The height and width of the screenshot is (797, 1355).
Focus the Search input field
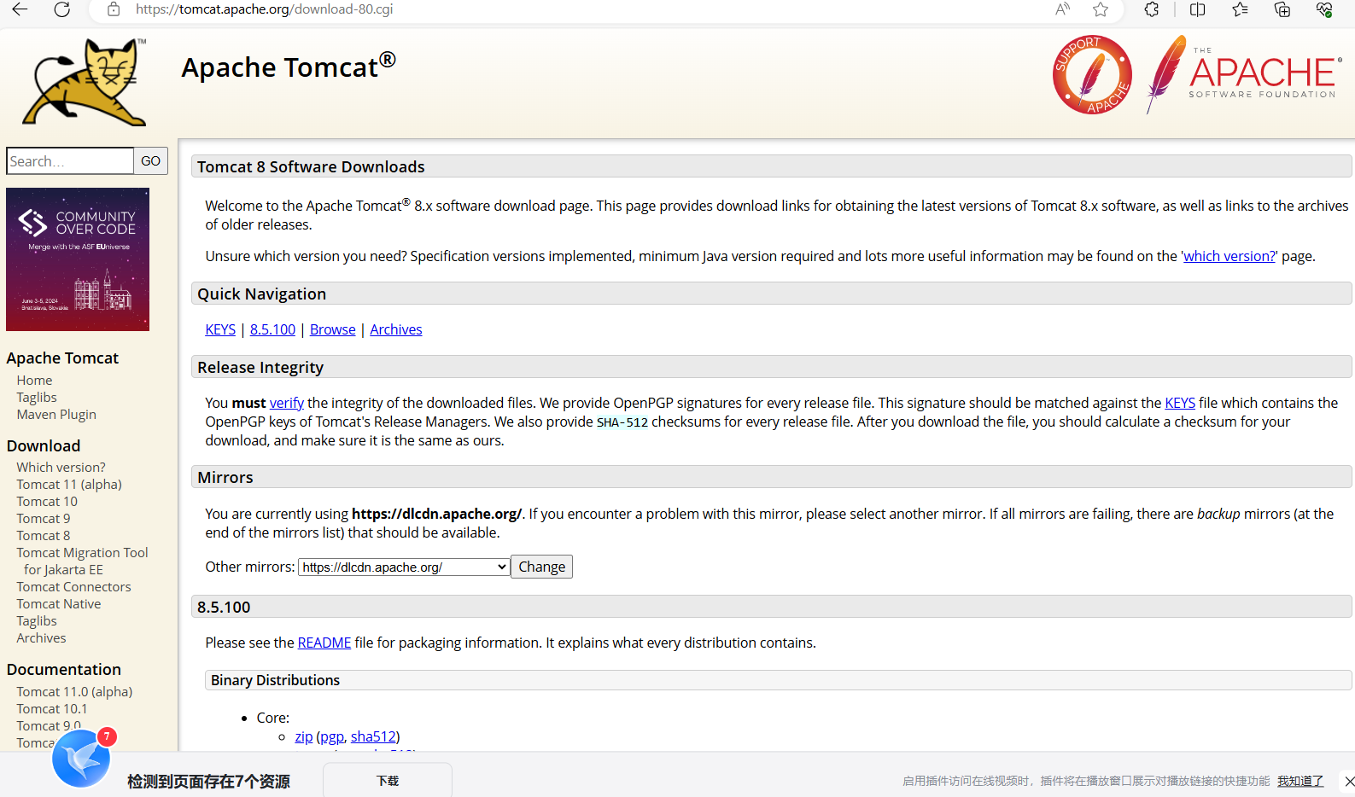[70, 161]
